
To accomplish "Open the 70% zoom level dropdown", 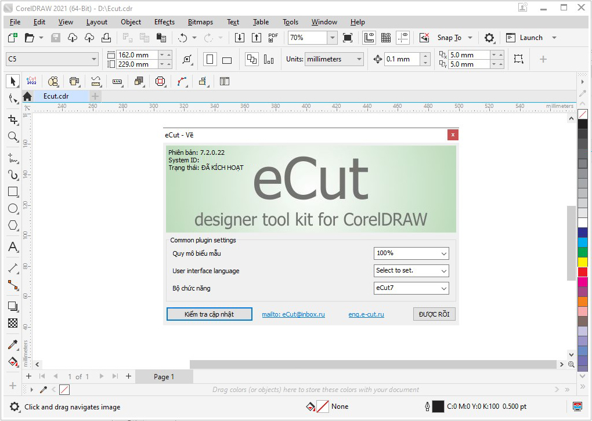I will coord(332,38).
